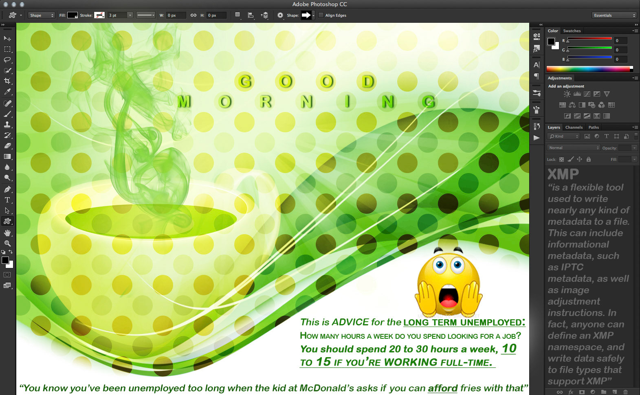The height and width of the screenshot is (395, 640).
Task: Open the Character panel icon
Action: [x=537, y=65]
